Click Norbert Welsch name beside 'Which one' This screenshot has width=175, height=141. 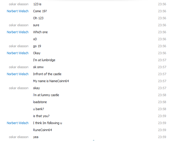pos(17,32)
